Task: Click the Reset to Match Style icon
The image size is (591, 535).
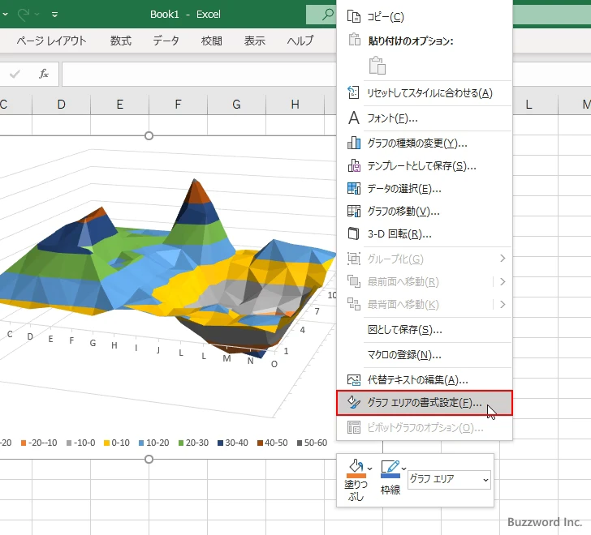Action: coord(354,92)
